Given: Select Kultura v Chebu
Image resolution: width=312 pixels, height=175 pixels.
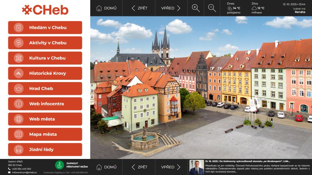Looking at the screenshot, I should [x=45, y=58].
